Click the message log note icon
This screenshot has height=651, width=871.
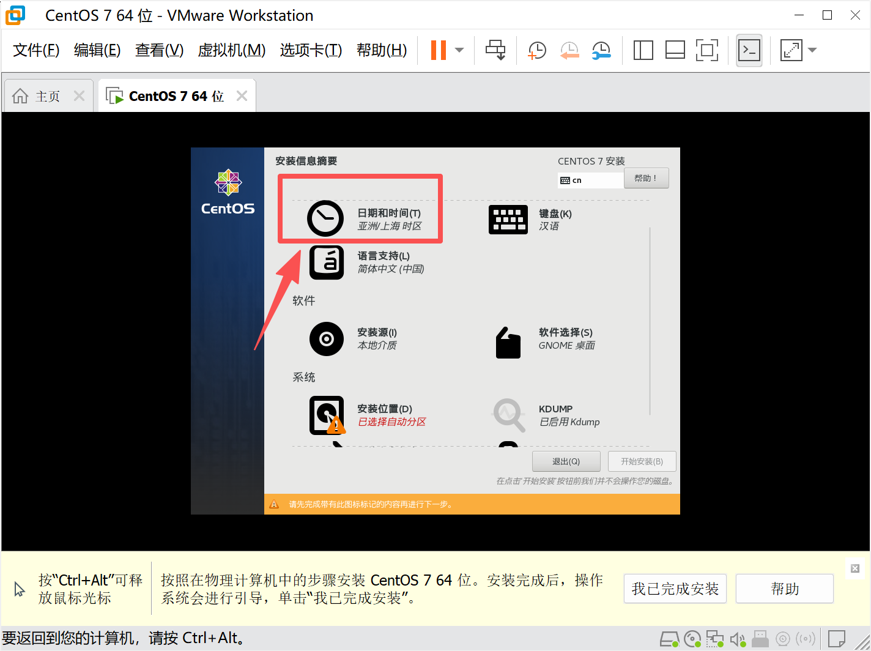[837, 639]
